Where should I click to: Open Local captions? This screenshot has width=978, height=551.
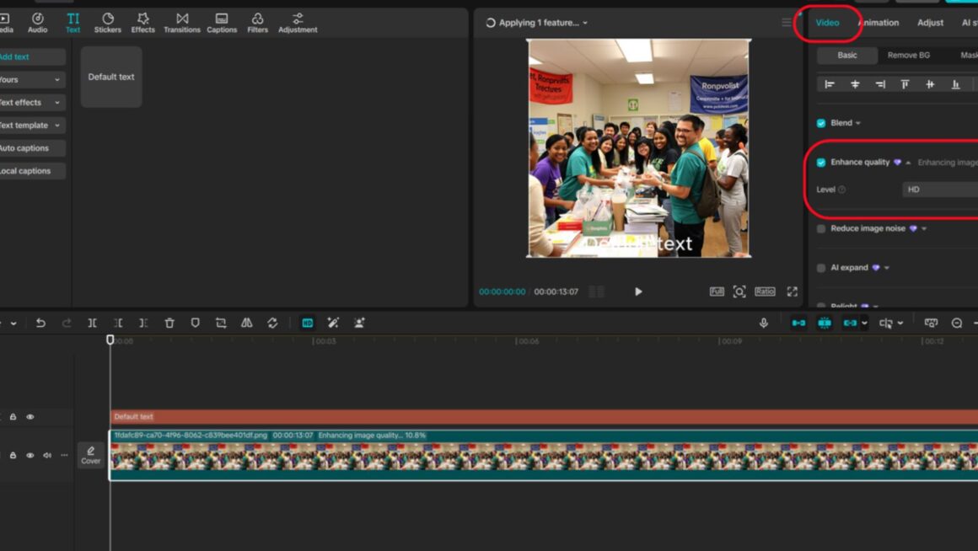[30, 171]
